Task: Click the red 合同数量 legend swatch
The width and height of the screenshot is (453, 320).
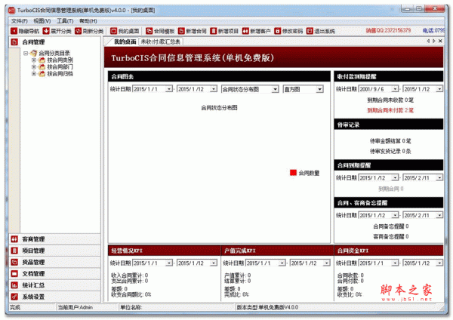Action: pyautogui.click(x=293, y=173)
